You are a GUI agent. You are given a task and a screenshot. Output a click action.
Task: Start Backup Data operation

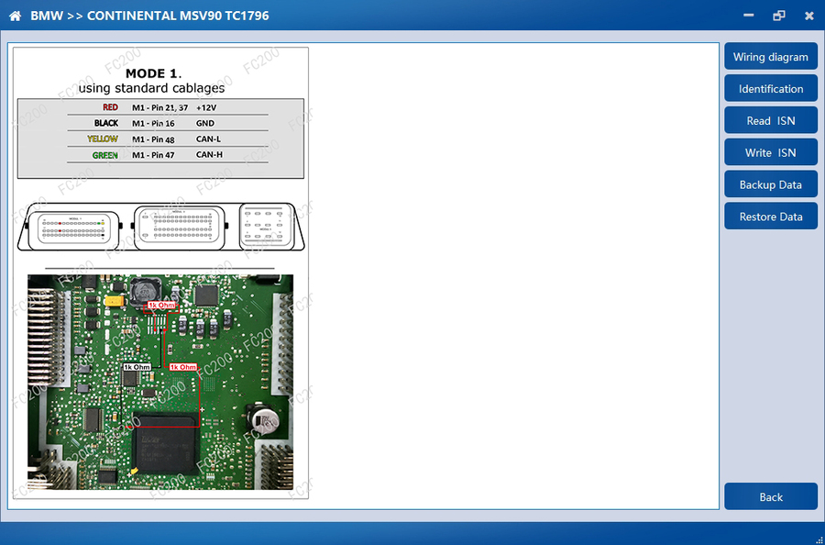click(770, 184)
